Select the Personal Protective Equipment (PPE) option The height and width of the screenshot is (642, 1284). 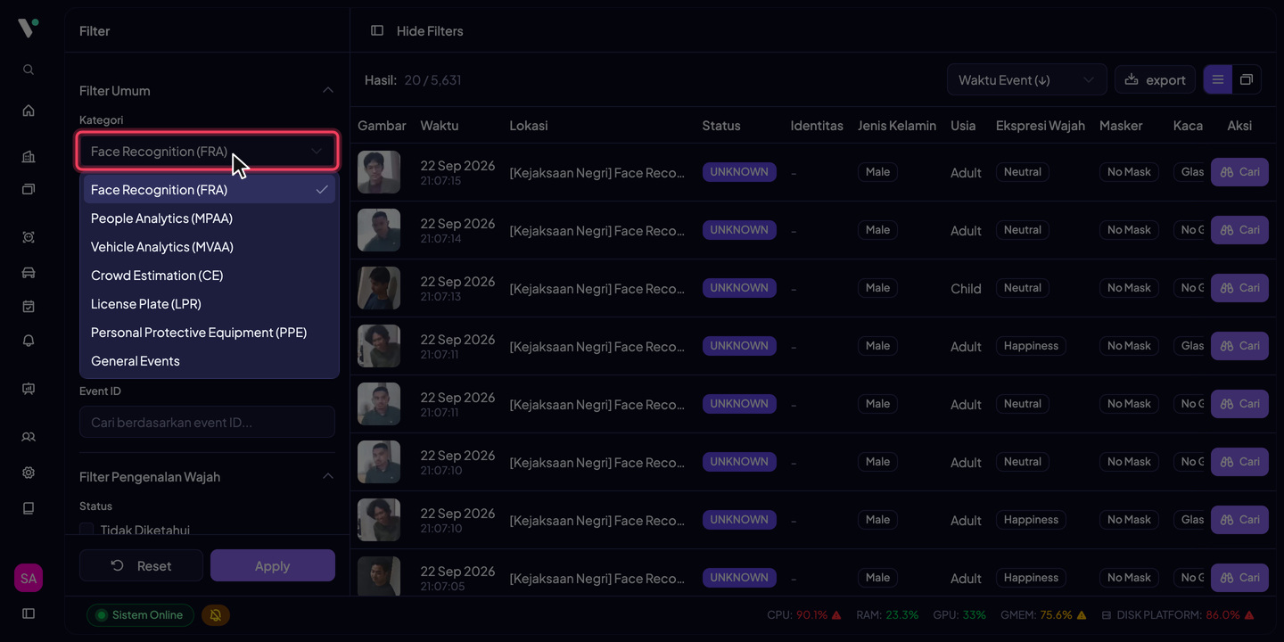210,332
